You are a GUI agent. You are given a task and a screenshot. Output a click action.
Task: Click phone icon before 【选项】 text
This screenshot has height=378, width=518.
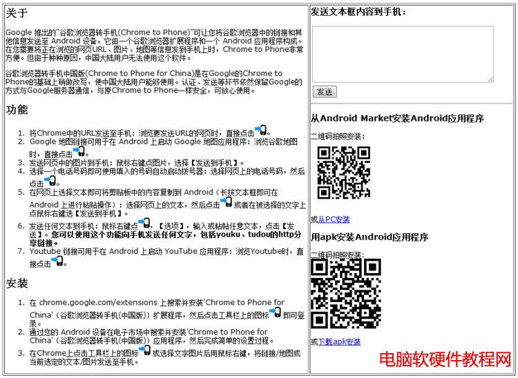click(x=144, y=223)
